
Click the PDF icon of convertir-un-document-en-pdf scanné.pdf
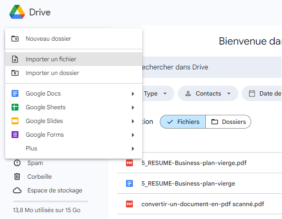tap(129, 204)
